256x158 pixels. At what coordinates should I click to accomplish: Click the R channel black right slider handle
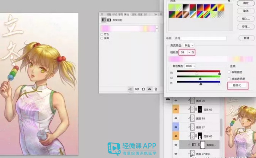219,73
